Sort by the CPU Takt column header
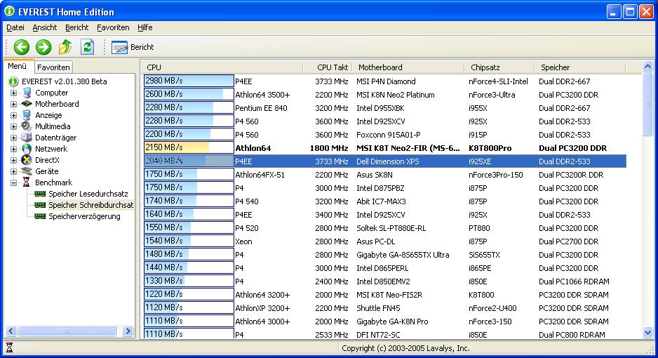The image size is (658, 358). pyautogui.click(x=328, y=67)
